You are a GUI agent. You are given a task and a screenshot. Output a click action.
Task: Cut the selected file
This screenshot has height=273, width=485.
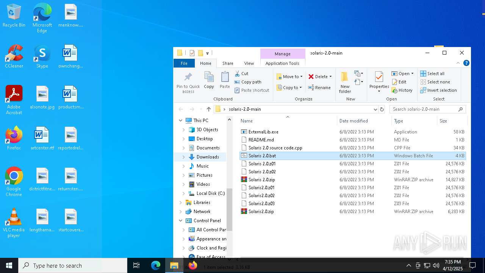(241, 74)
